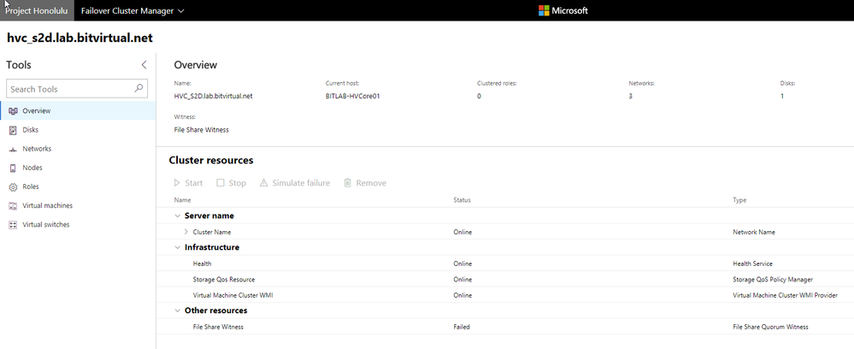The image size is (854, 349).
Task: Click the File Share Witness value under Witness
Action: pos(201,130)
